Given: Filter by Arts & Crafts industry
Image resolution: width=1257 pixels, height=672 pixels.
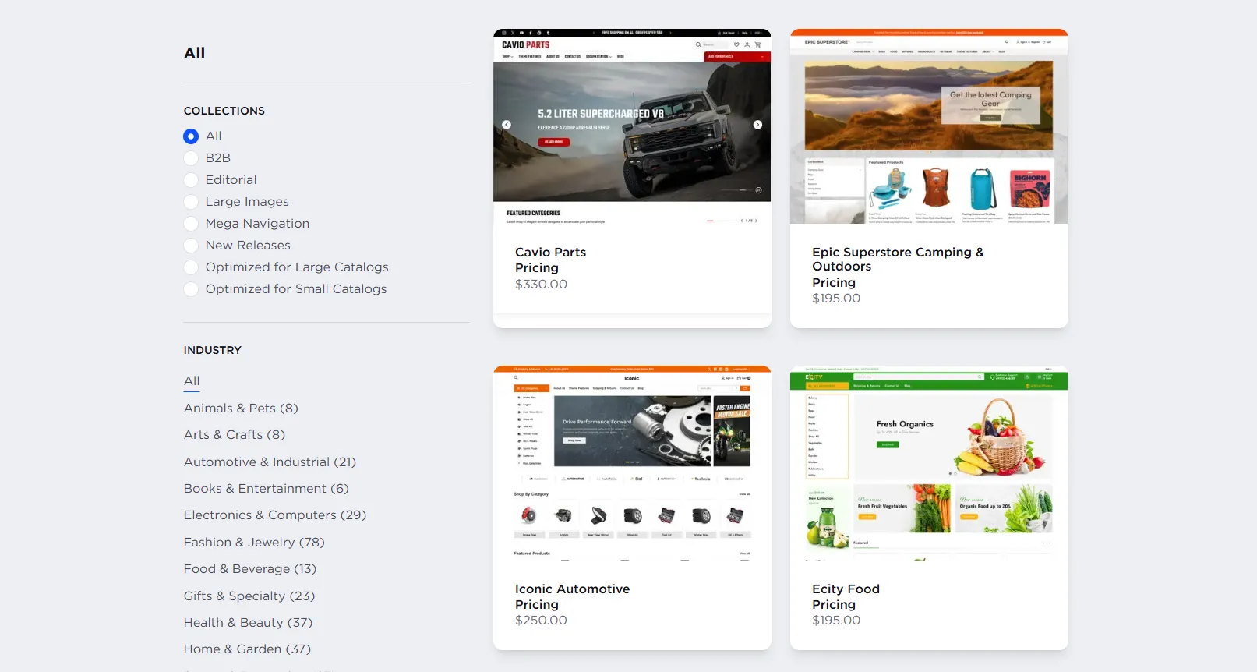Looking at the screenshot, I should coord(235,435).
